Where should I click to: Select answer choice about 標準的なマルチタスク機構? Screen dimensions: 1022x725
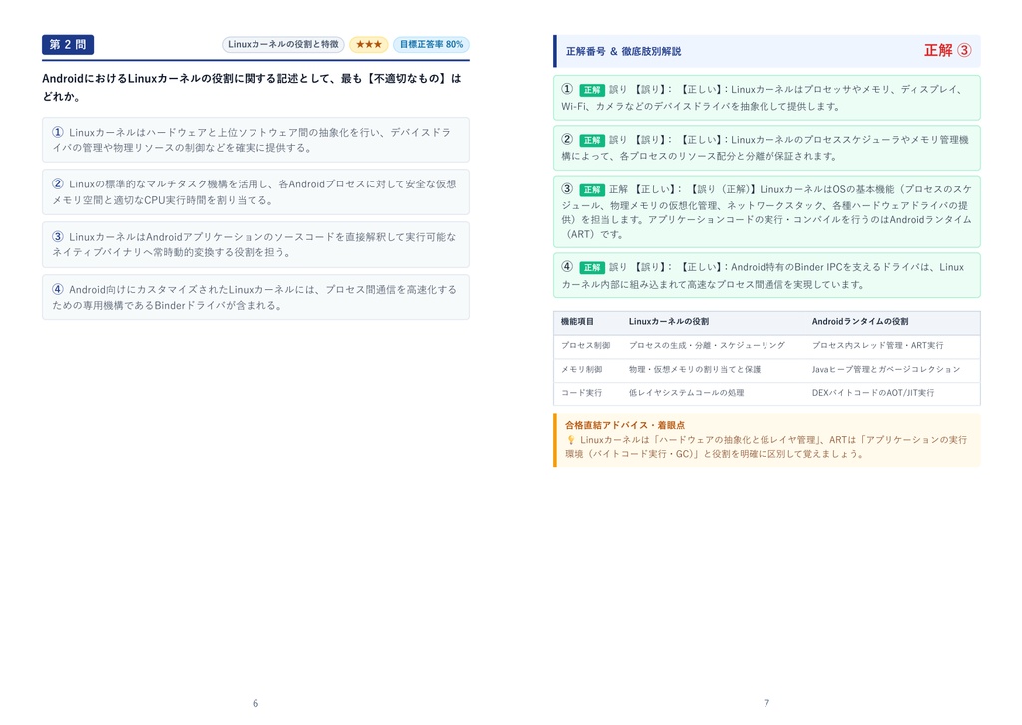pos(255,192)
